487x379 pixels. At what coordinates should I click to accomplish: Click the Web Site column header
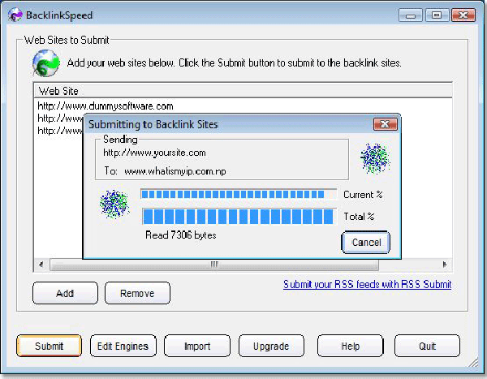click(243, 91)
